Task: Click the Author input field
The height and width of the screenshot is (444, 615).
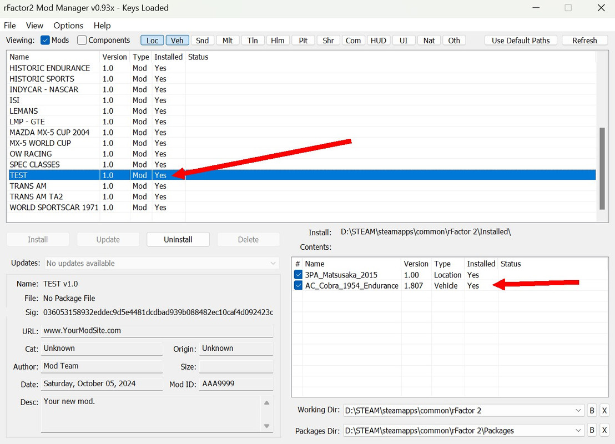Action: (x=102, y=366)
